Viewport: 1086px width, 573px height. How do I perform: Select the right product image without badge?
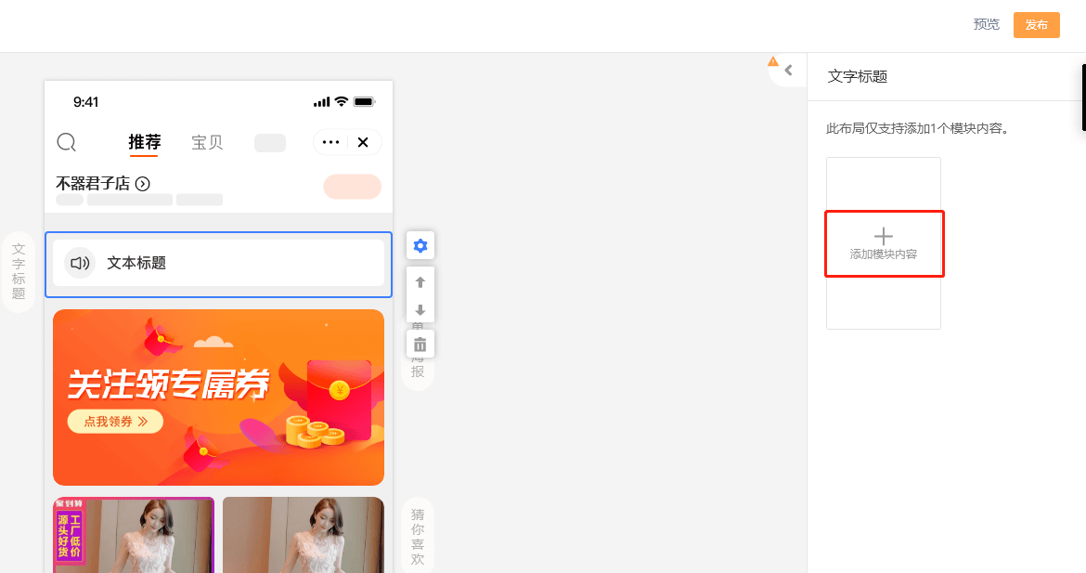(304, 535)
